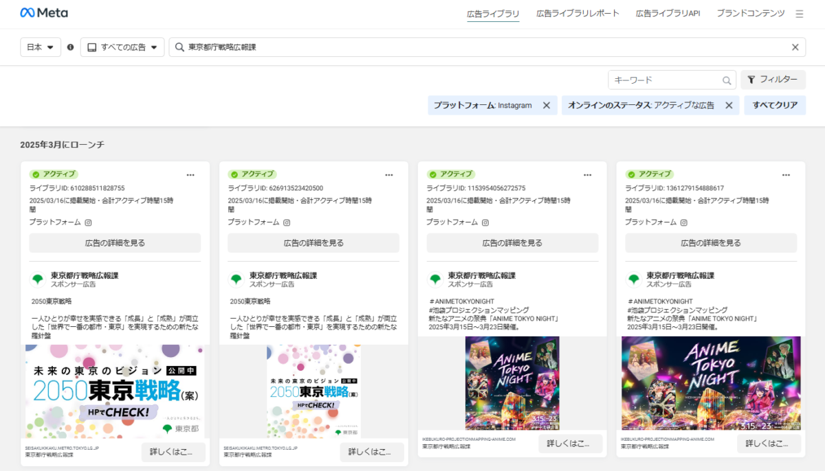Viewport: 825px width, 471px height.
Task: View ad details for ID 1153954056272575
Action: 512,243
